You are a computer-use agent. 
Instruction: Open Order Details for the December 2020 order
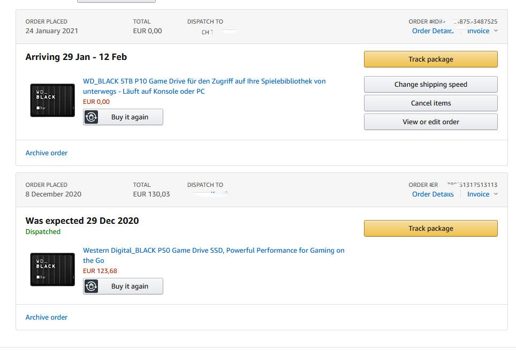[432, 194]
